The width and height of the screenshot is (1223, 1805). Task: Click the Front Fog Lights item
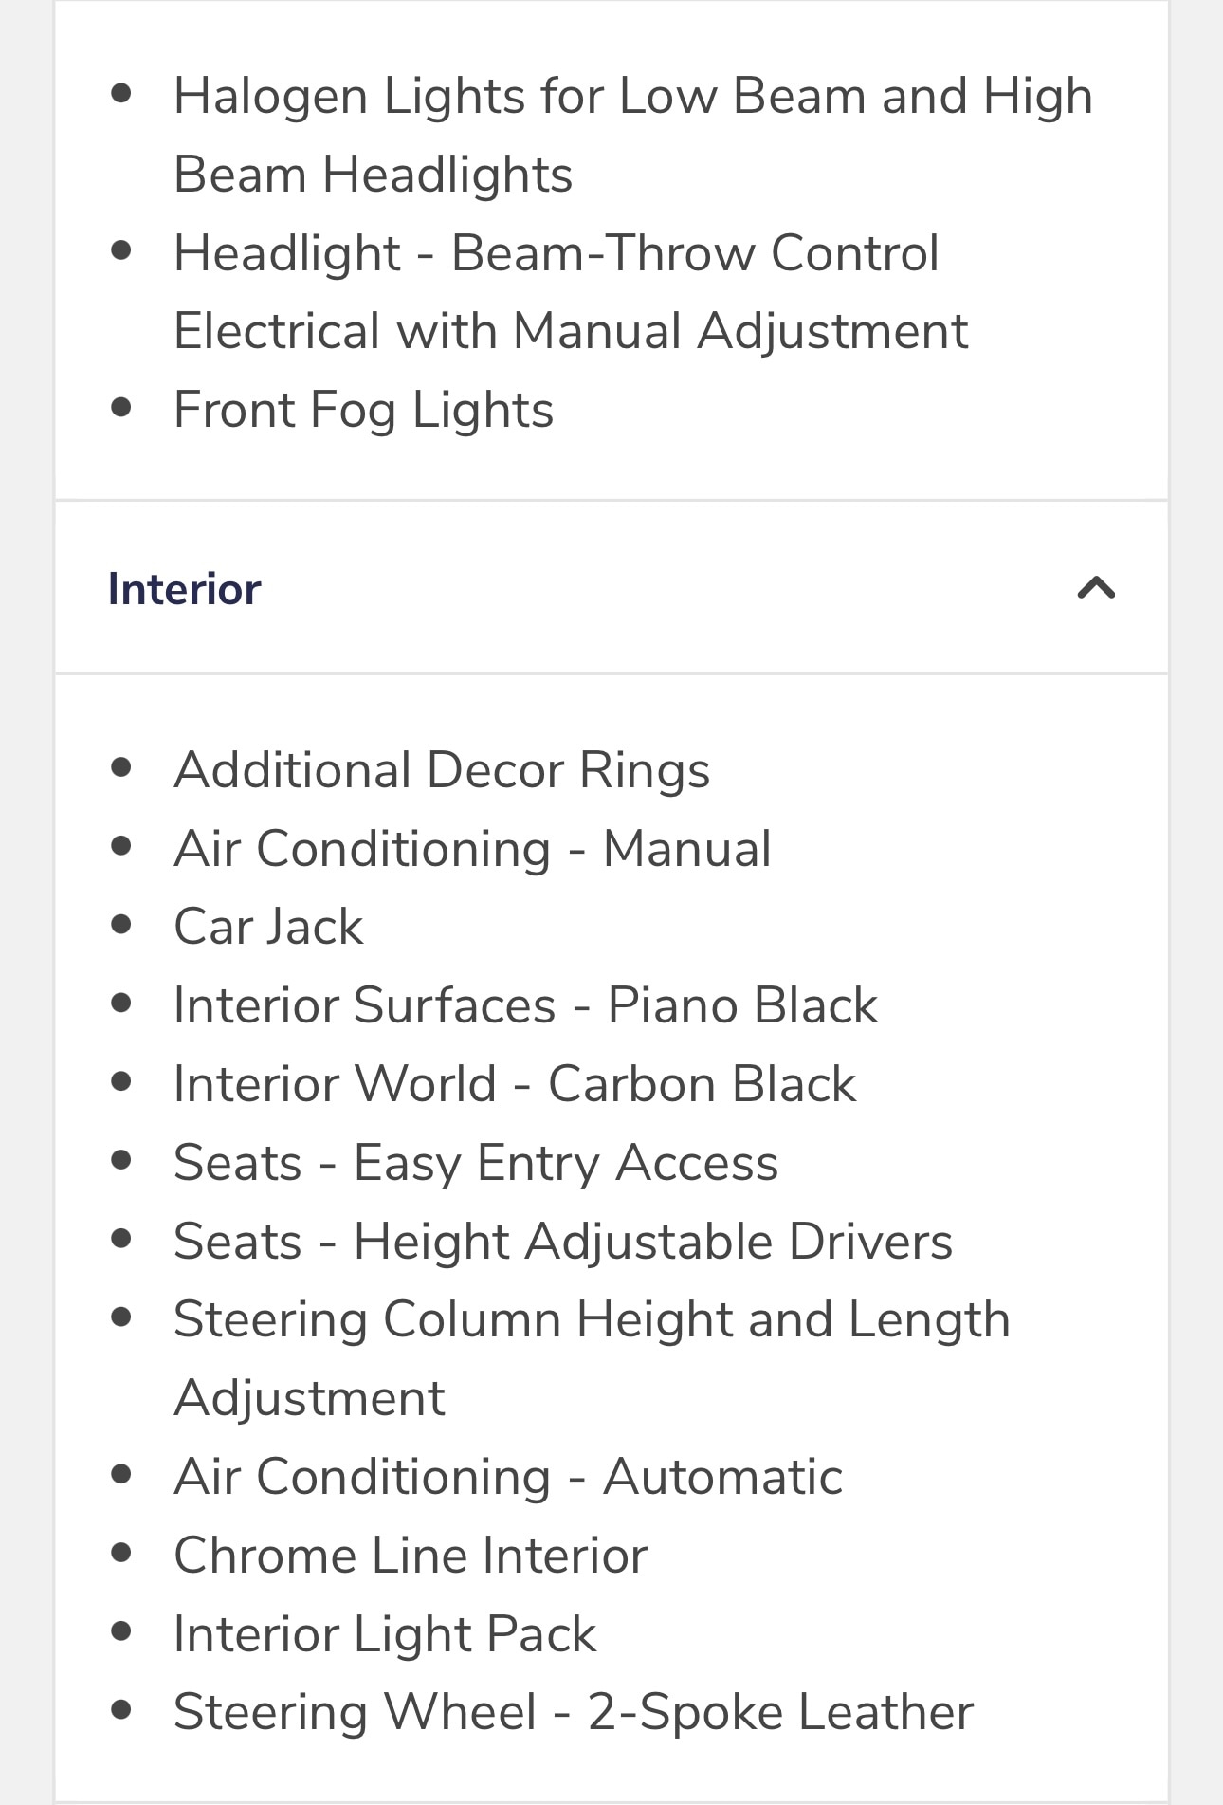tap(363, 410)
